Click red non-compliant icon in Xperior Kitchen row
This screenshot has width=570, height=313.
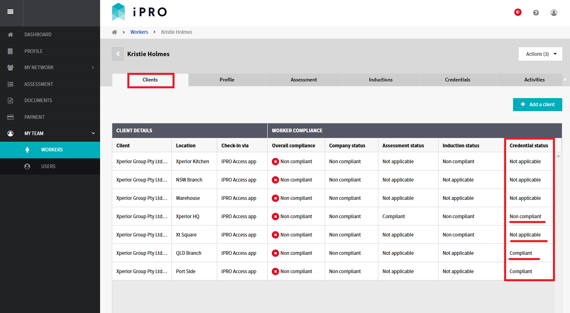pos(275,162)
